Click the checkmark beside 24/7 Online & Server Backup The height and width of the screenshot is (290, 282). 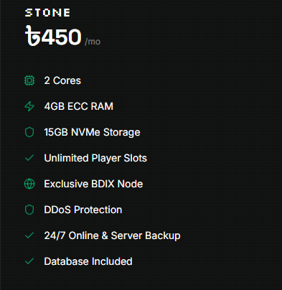(x=29, y=235)
